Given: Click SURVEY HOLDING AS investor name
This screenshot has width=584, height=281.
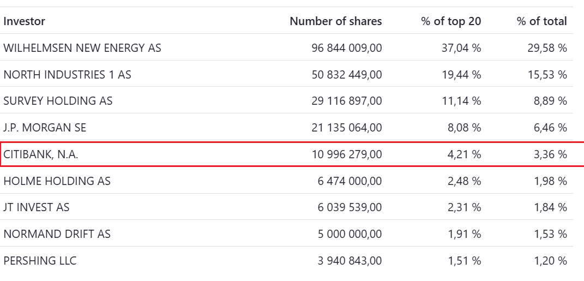Looking at the screenshot, I should pos(58,101).
